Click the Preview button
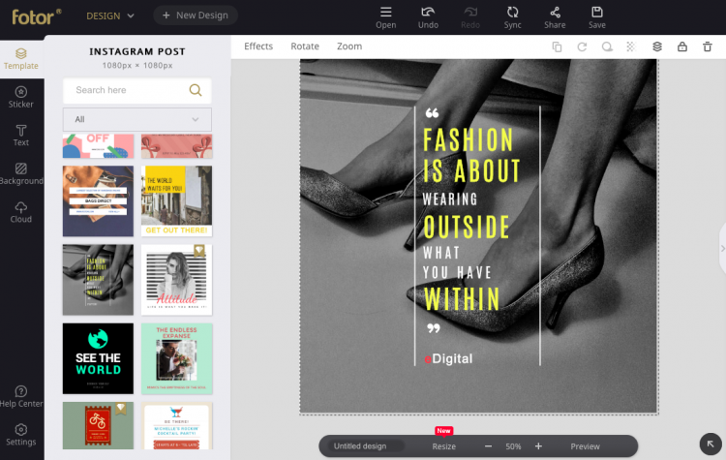The width and height of the screenshot is (726, 460). click(585, 446)
